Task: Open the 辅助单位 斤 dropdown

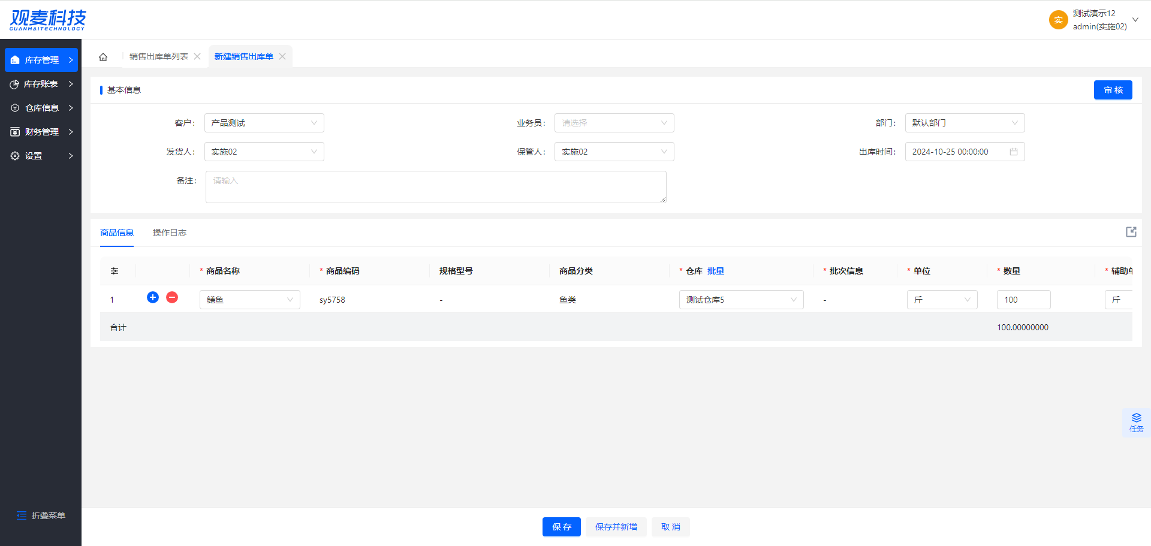Action: tap(1119, 300)
